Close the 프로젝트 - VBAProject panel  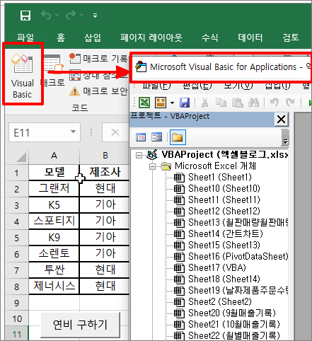pos(282,120)
